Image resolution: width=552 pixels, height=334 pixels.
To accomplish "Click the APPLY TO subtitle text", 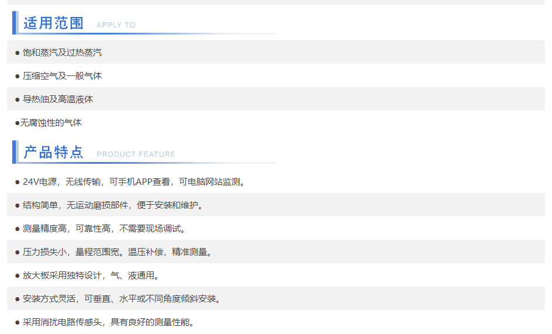I will [116, 25].
